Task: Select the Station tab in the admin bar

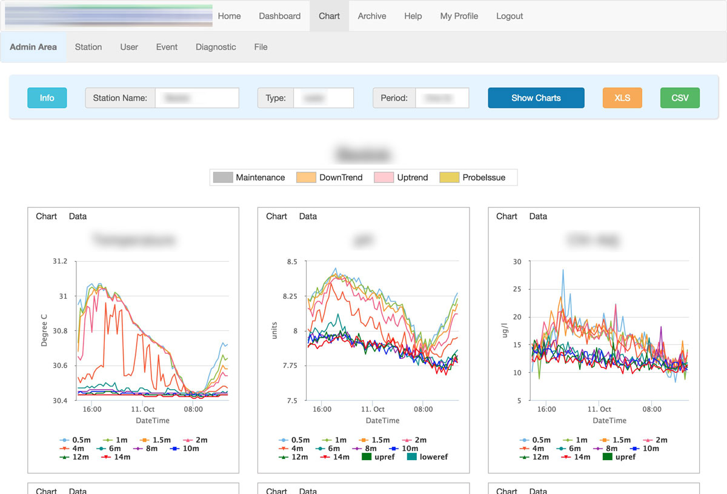Action: 88,47
